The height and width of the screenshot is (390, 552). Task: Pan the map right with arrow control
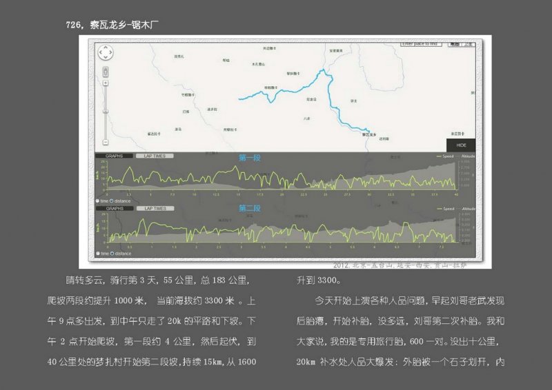point(111,53)
